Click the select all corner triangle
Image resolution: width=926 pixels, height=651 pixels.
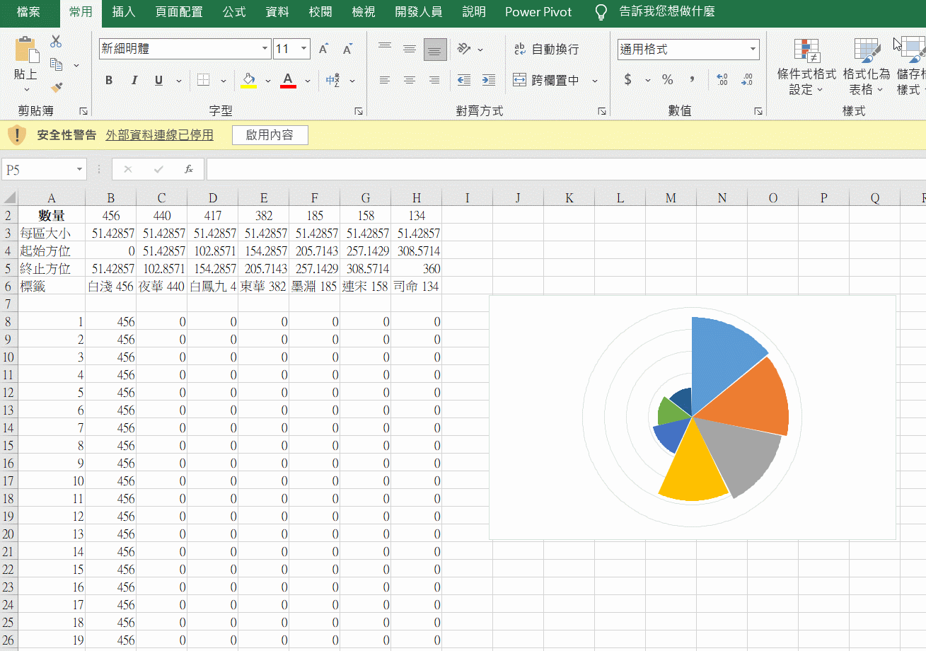coord(9,198)
